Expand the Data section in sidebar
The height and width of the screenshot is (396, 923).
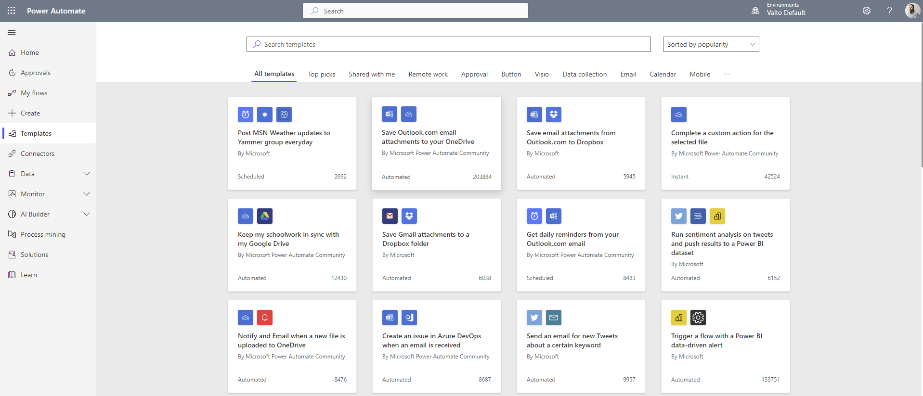point(87,174)
